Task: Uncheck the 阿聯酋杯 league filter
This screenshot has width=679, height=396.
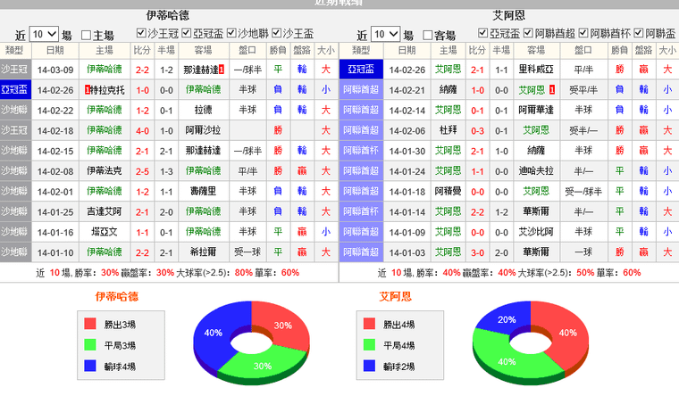Action: 583,33
